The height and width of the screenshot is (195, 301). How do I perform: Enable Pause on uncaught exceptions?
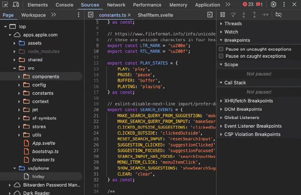point(221,49)
